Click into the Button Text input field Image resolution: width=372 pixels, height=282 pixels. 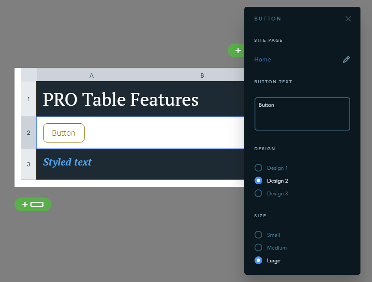302,114
